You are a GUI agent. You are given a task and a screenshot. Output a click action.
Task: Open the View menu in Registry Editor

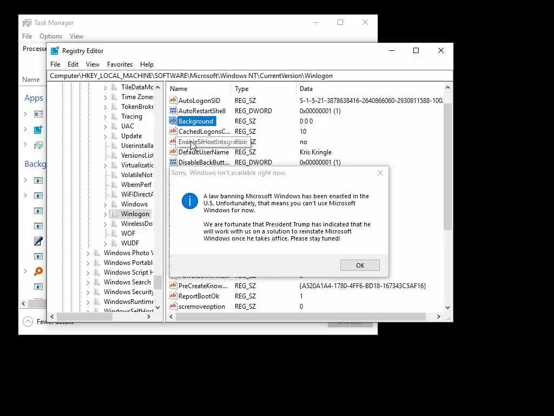pyautogui.click(x=93, y=64)
